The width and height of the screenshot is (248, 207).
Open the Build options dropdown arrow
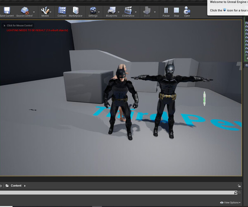tap(155, 12)
